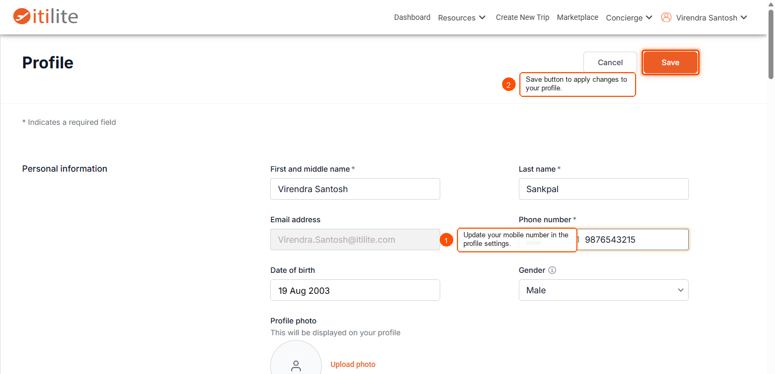This screenshot has width=775, height=374.
Task: Click 'This will be displayed on your profile' text
Action: [335, 333]
